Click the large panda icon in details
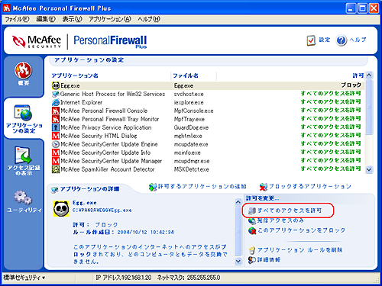Image resolution: width=382 pixels, height=286 pixels. [x=61, y=209]
